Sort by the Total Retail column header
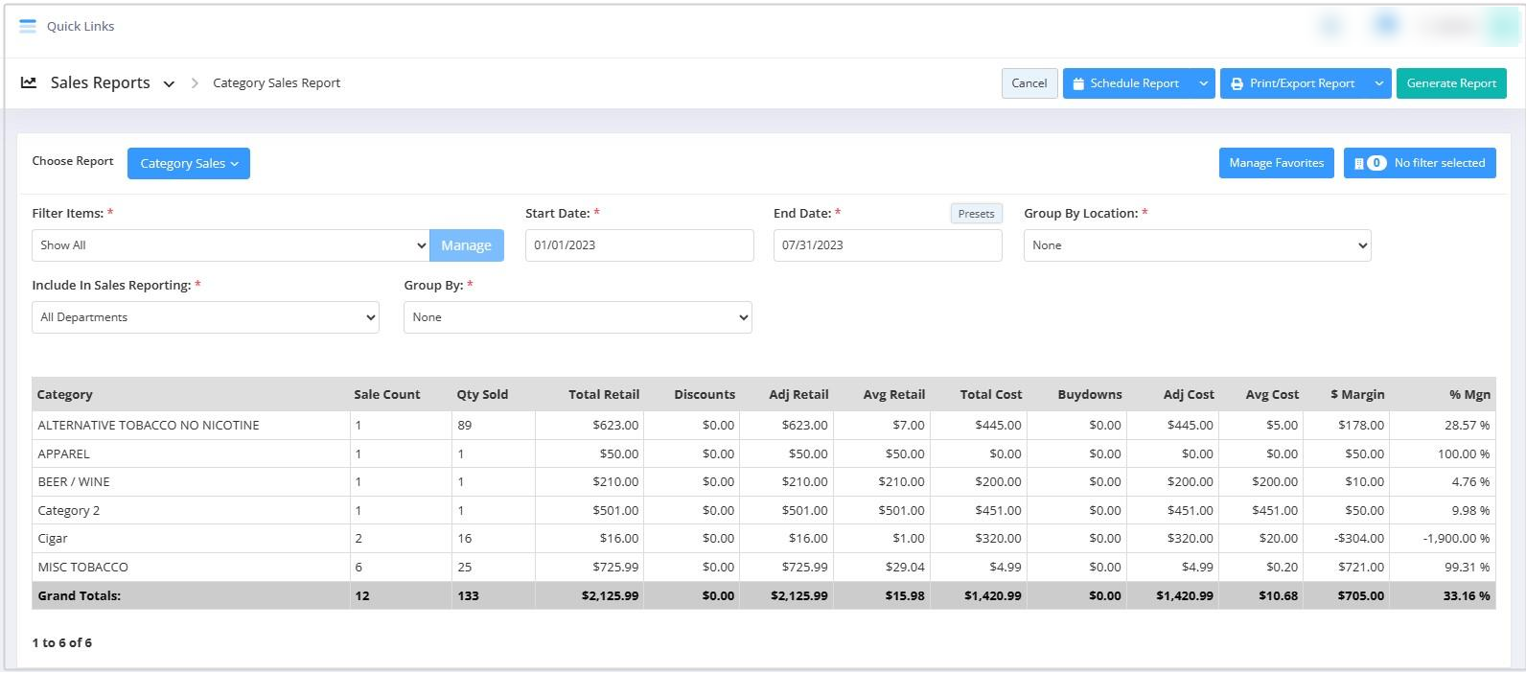Screen dimensions: 1526x674 coord(604,394)
